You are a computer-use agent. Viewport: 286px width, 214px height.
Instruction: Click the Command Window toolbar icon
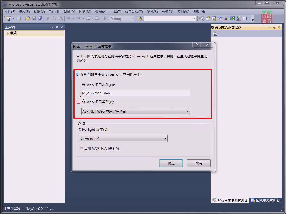coord(245,18)
